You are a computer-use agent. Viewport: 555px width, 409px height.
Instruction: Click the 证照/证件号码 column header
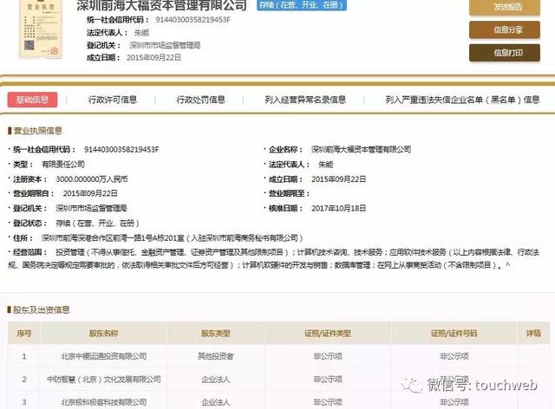[x=454, y=334]
